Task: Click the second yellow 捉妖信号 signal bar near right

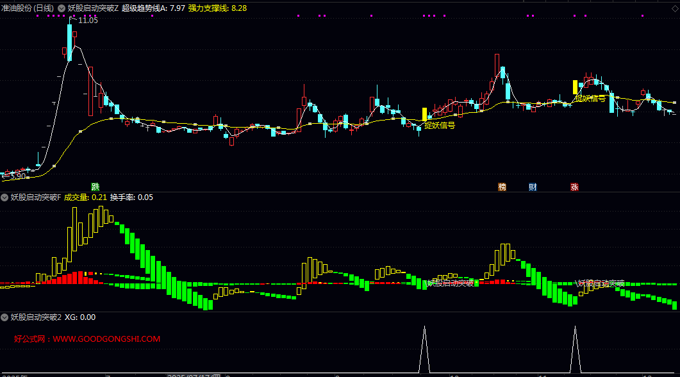Action: 575,87
